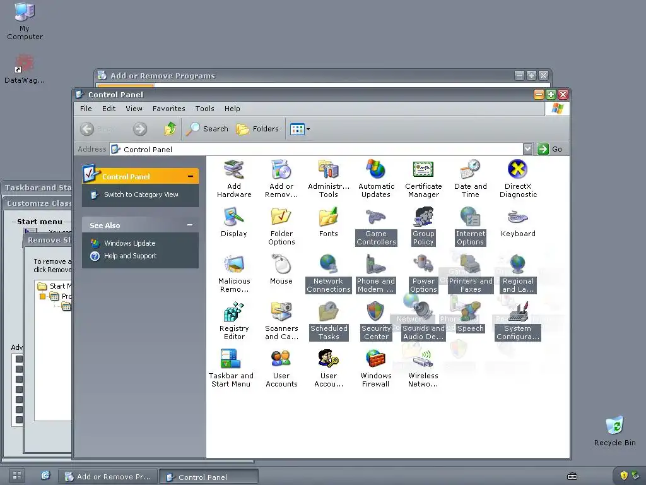Image resolution: width=646 pixels, height=485 pixels.
Task: Click the security shield tray icon
Action: (624, 476)
